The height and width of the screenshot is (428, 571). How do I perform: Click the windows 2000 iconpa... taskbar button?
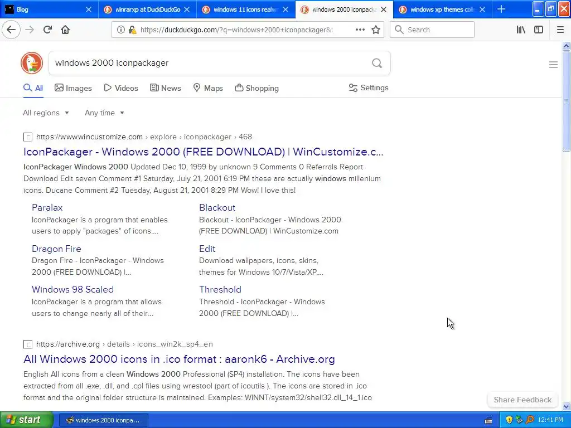click(x=103, y=420)
